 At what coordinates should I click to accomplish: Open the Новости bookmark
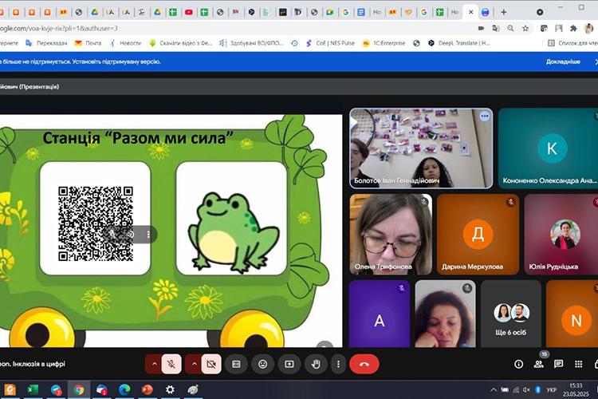(x=126, y=43)
